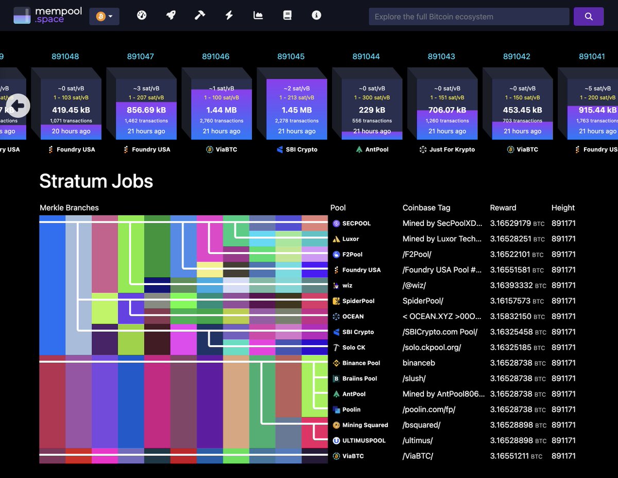
Task: Click the left arrow to view newer blocks
Action: pyautogui.click(x=19, y=105)
